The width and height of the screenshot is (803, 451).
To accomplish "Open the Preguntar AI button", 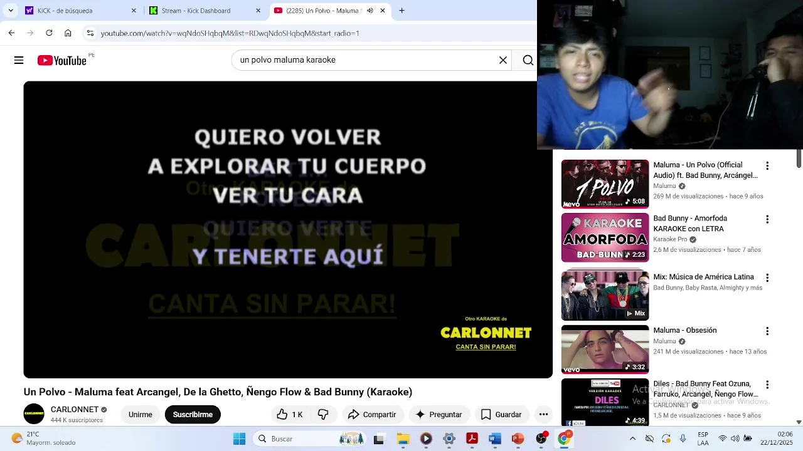I will pos(439,415).
